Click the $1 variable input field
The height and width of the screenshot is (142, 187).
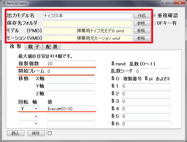pos(146,86)
